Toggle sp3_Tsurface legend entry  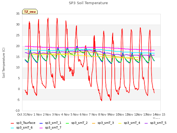23,123
